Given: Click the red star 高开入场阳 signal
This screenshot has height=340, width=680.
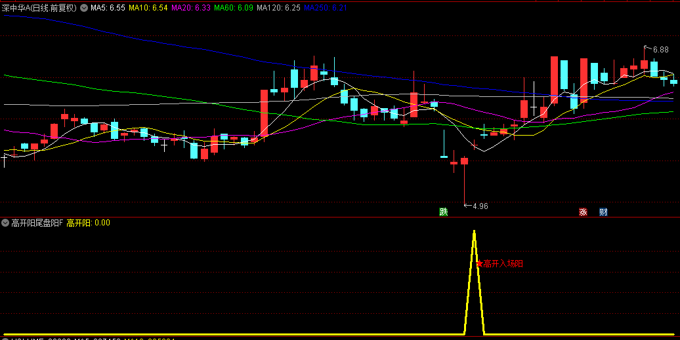Looking at the screenshot, I should [479, 263].
